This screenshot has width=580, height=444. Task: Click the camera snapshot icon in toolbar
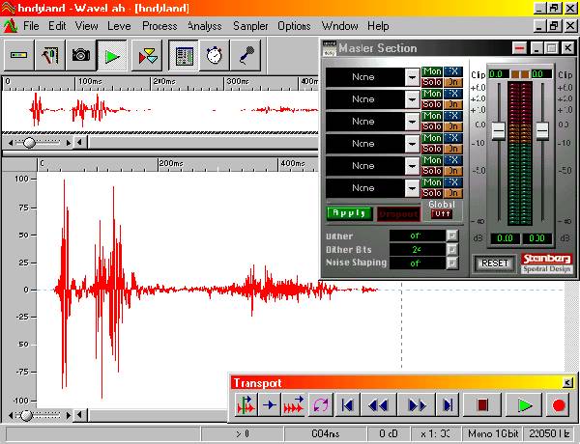80,56
